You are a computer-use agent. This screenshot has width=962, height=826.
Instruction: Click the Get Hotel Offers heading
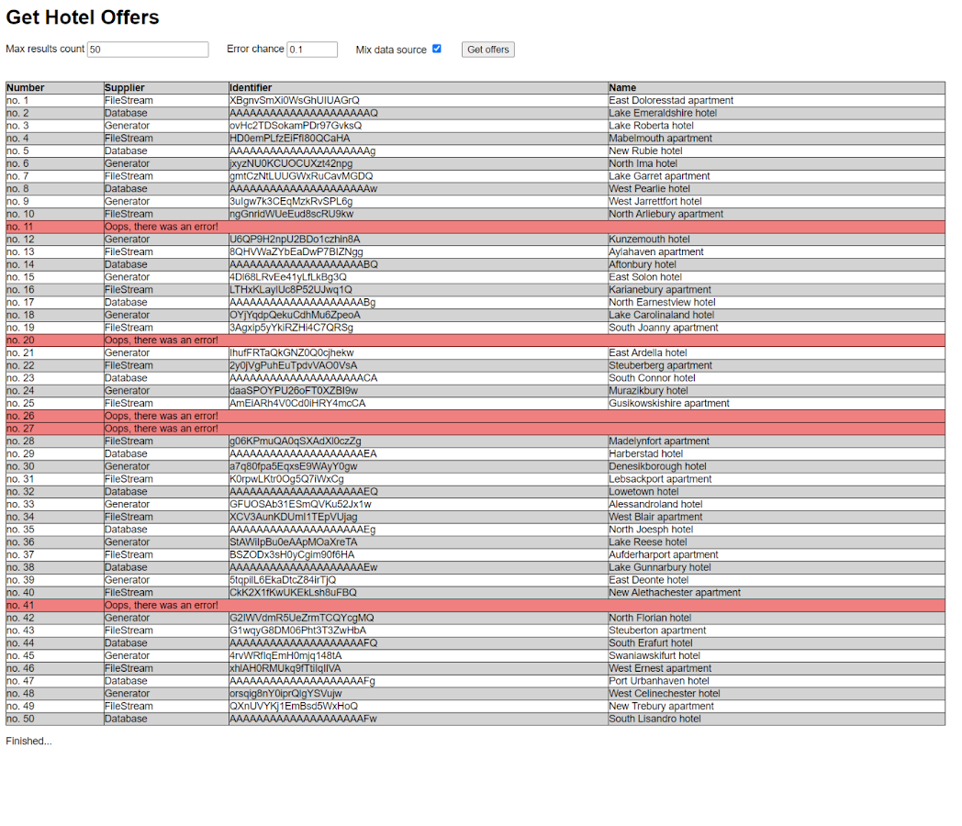83,17
